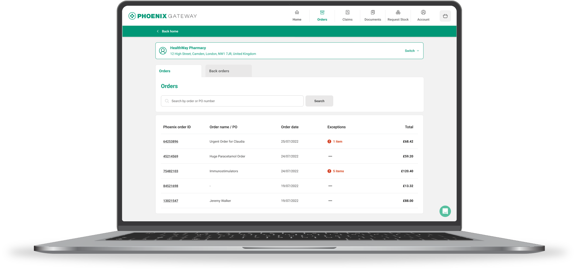Select the Orders icon in the top navigation
575x269 pixels.
(x=322, y=12)
